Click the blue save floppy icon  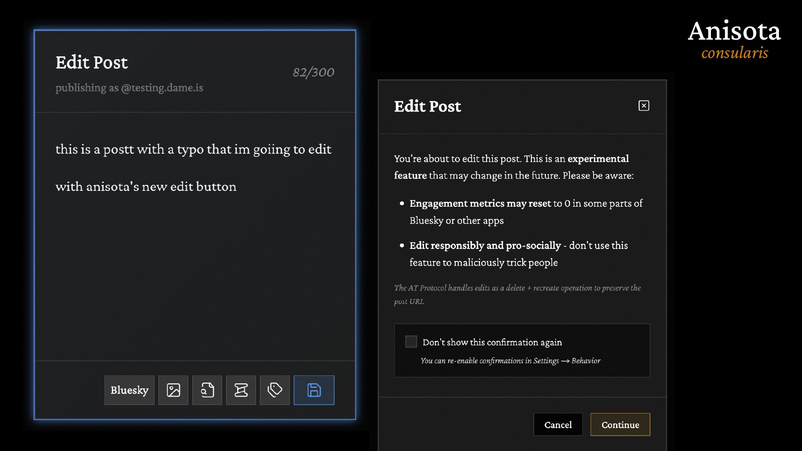pyautogui.click(x=314, y=390)
